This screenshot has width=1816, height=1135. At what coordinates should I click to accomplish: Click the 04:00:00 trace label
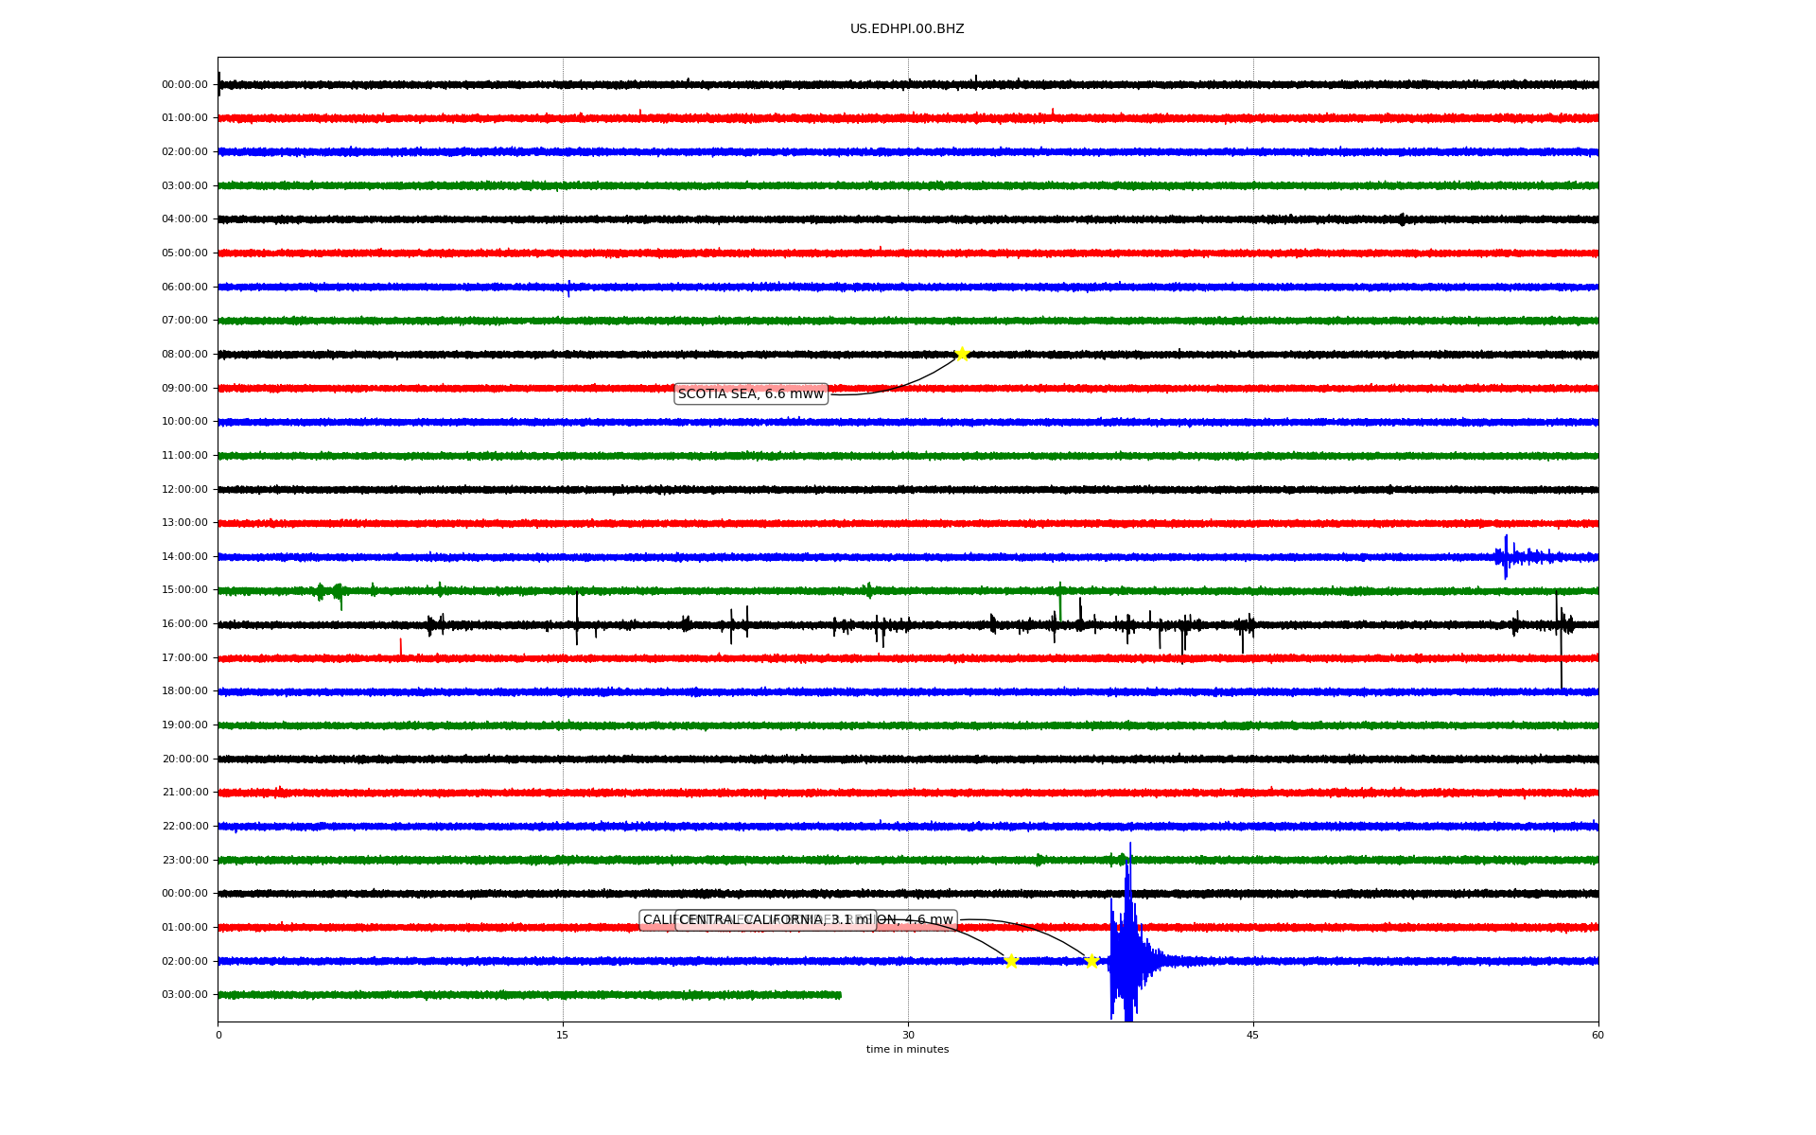(x=184, y=219)
